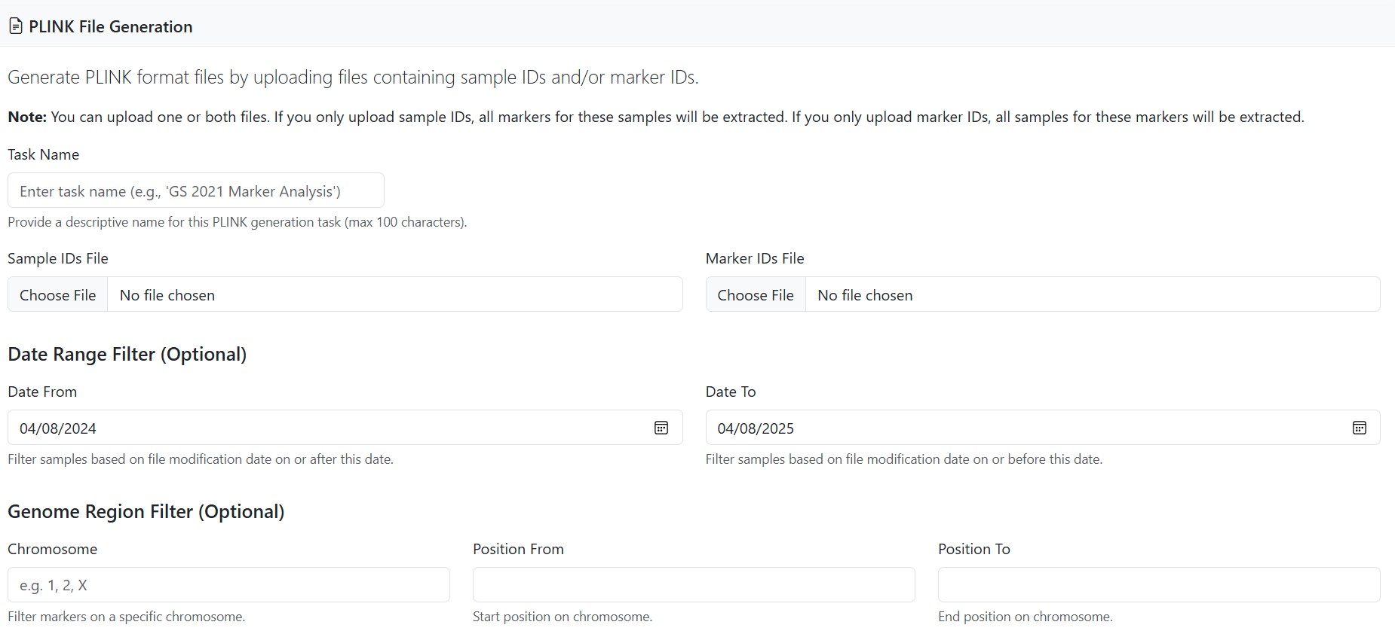Viewport: 1395px width, 637px height.
Task: Click 'Start position on chromosome' help text
Action: [x=563, y=617]
